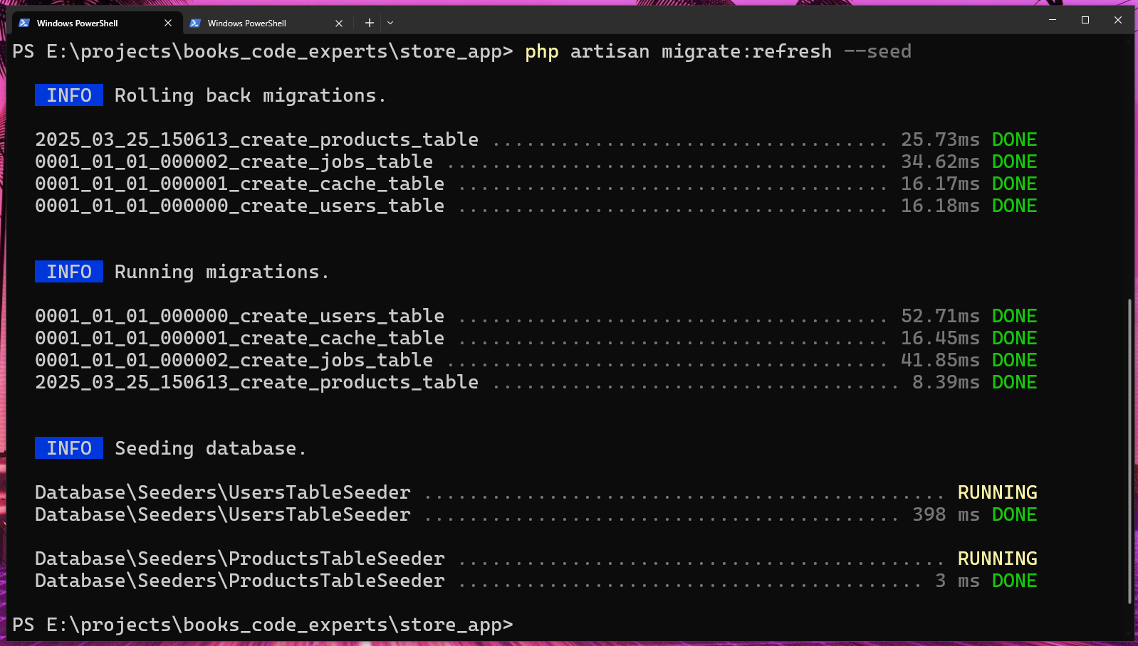This screenshot has height=646, width=1138.
Task: Open a new tab with the plus icon
Action: [x=369, y=23]
